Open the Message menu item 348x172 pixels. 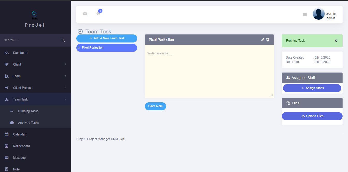tap(35, 158)
